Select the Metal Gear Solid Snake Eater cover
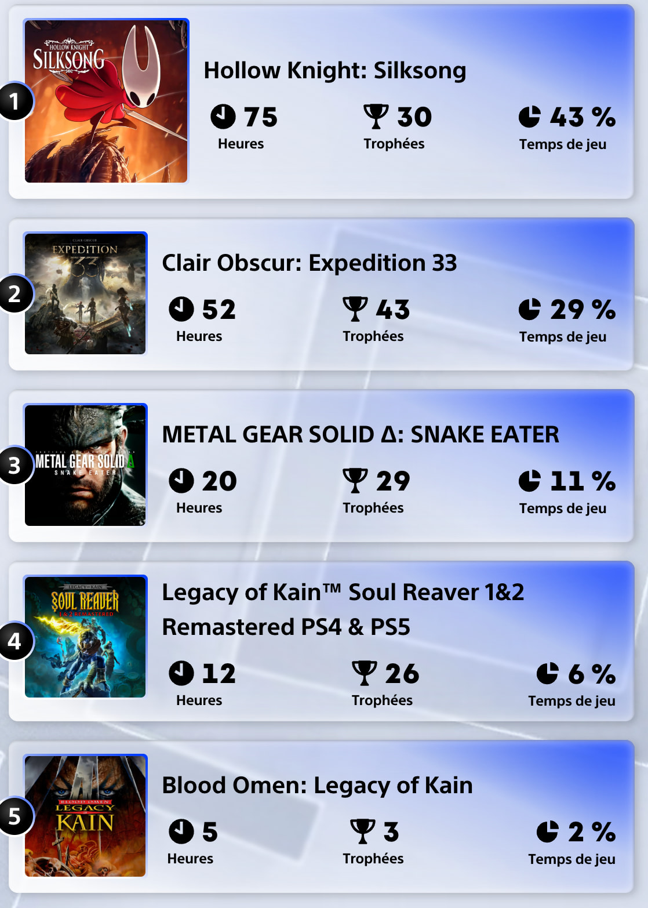Image resolution: width=648 pixels, height=908 pixels. coord(86,465)
